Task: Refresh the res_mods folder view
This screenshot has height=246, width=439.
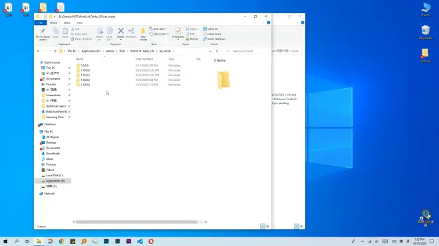Action: 217,51
